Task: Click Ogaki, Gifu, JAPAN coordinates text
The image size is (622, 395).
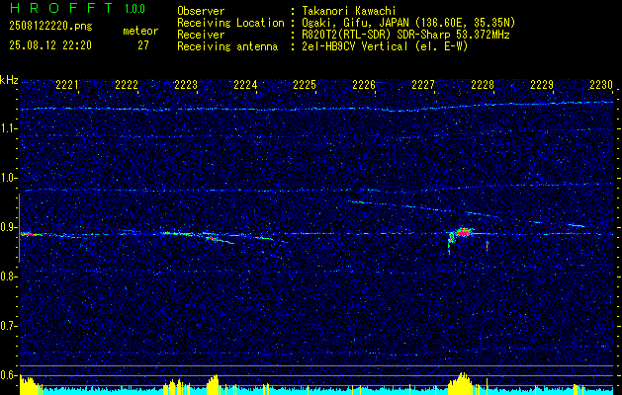Action: [408, 23]
